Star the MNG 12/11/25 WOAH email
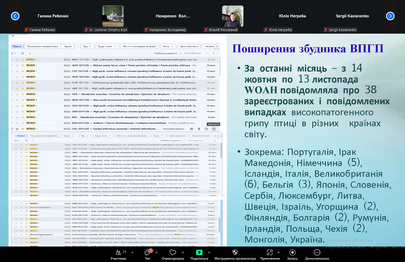Screen dimensions: 405x262 click(17, 60)
